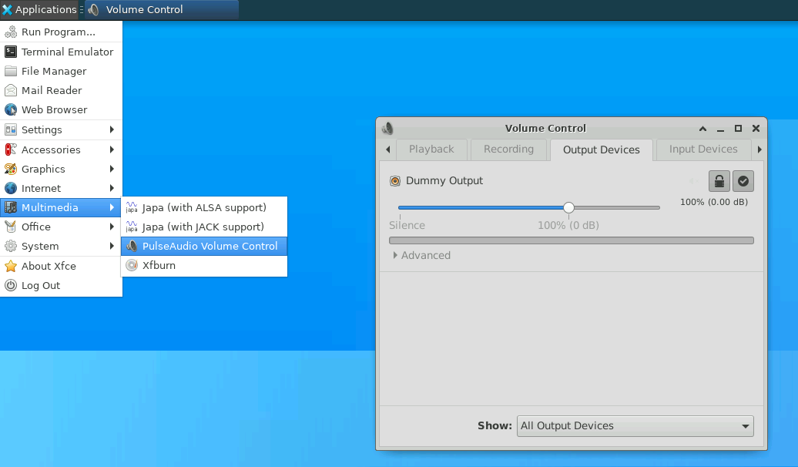Viewport: 798px width, 467px height.
Task: Click the Web Browser globe icon
Action: (11, 109)
